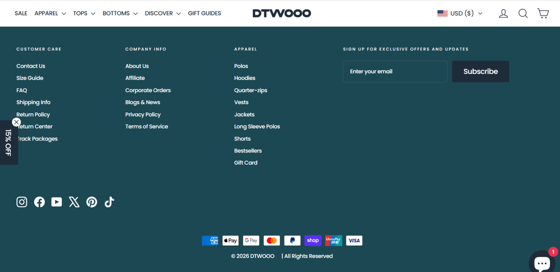Open the Instagram social link
This screenshot has width=560, height=272.
click(x=22, y=202)
